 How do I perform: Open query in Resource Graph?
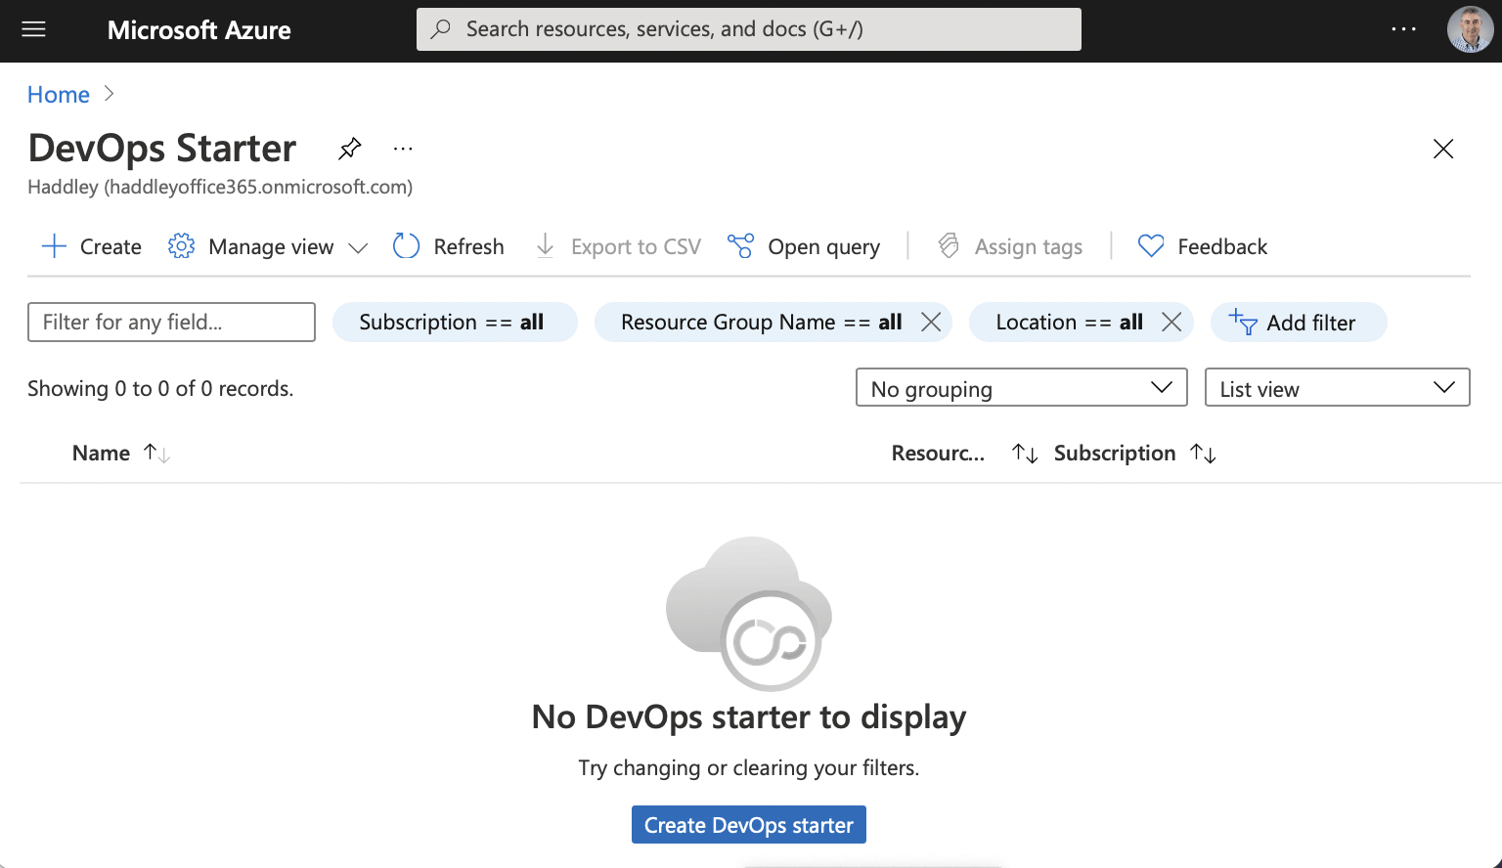[804, 246]
